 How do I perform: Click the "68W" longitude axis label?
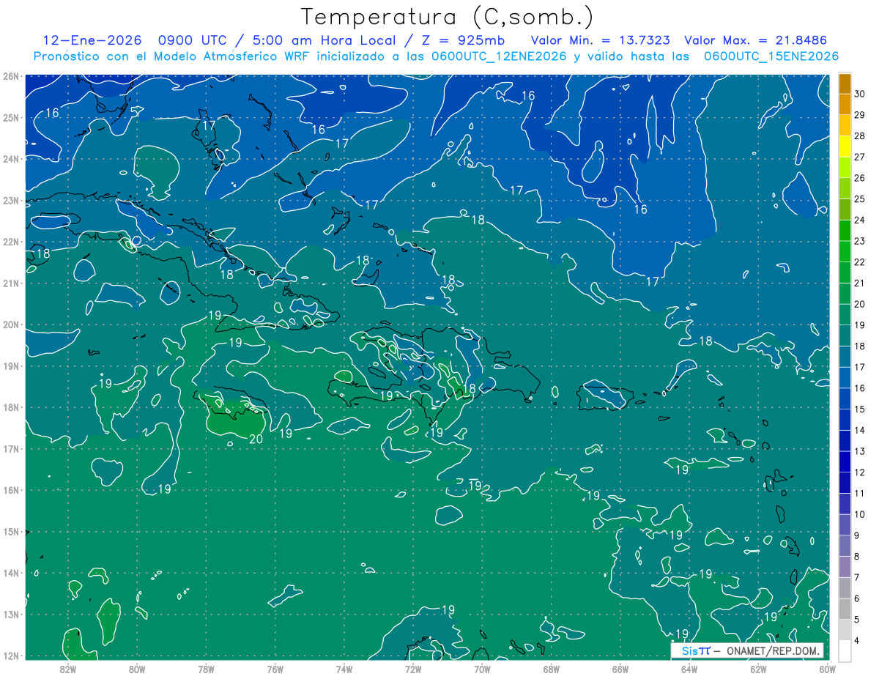click(552, 668)
